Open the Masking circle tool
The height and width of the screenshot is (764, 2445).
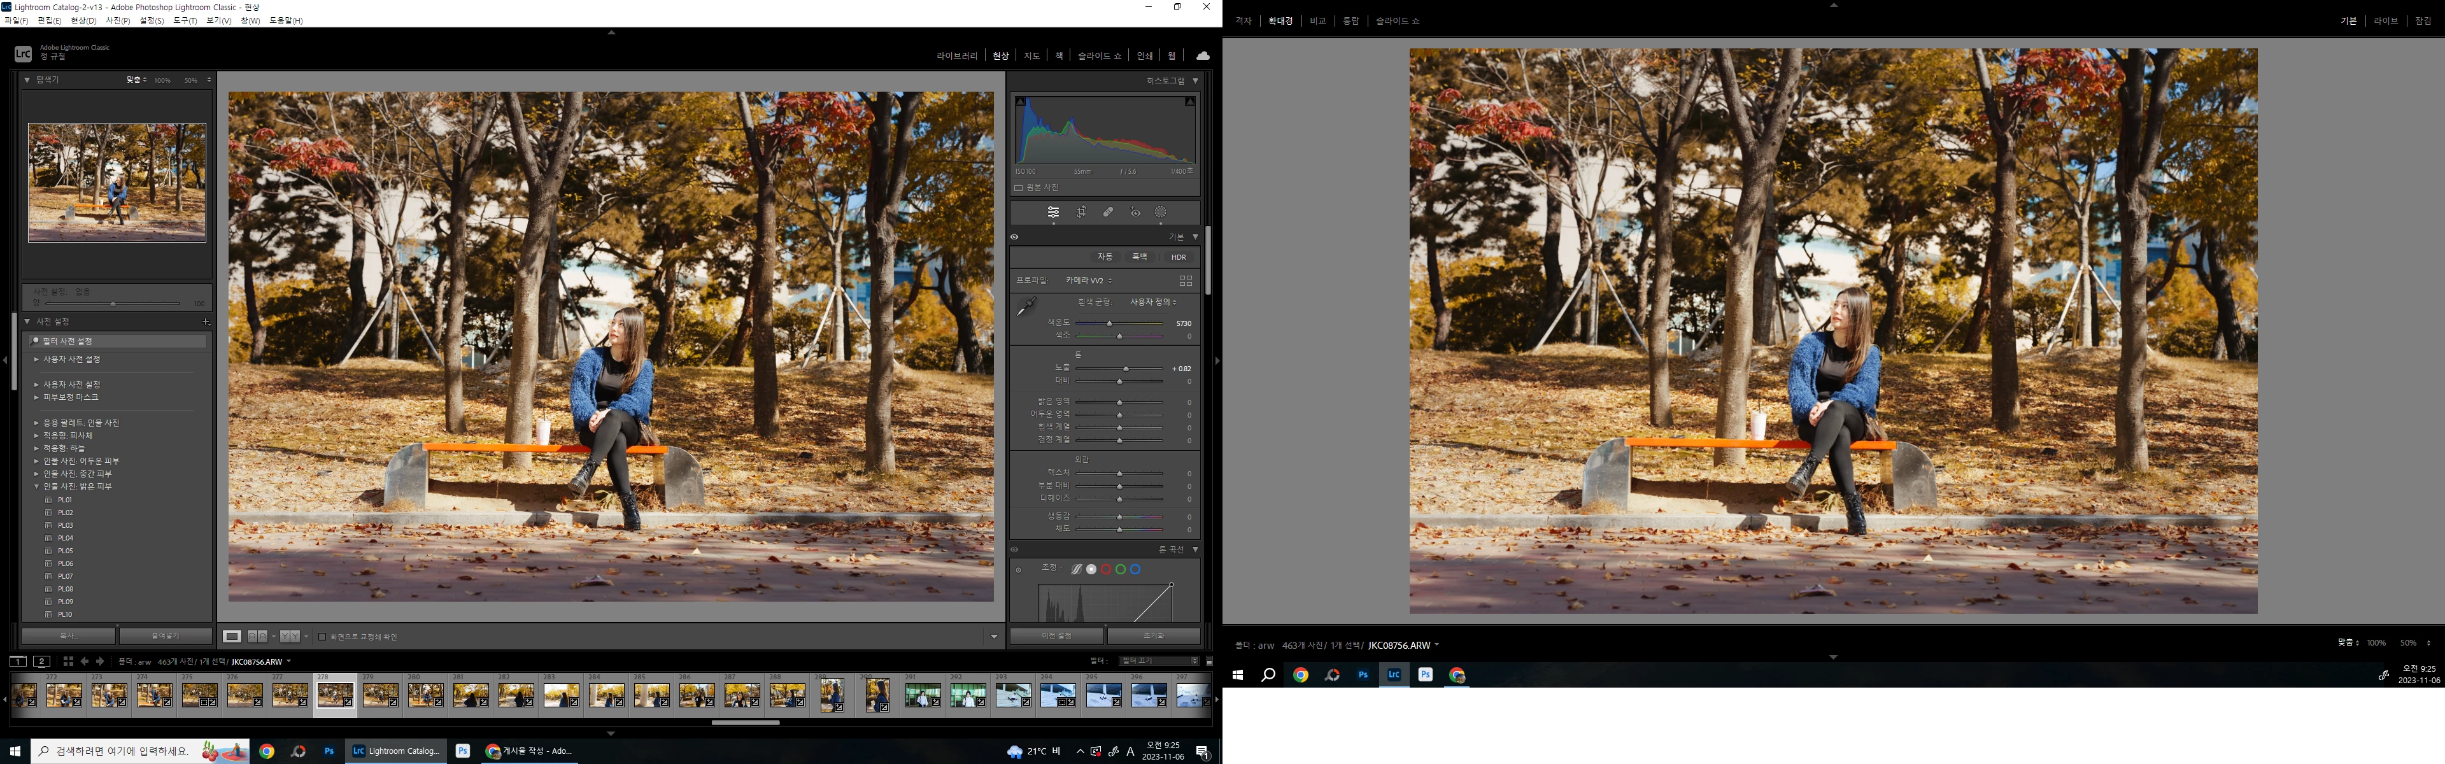coord(1161,213)
